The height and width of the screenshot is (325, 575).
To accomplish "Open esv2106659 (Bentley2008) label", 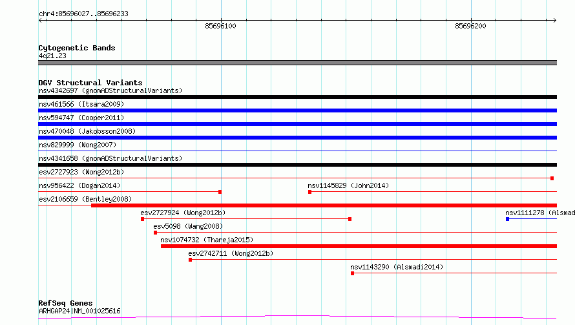I will 85,199.
